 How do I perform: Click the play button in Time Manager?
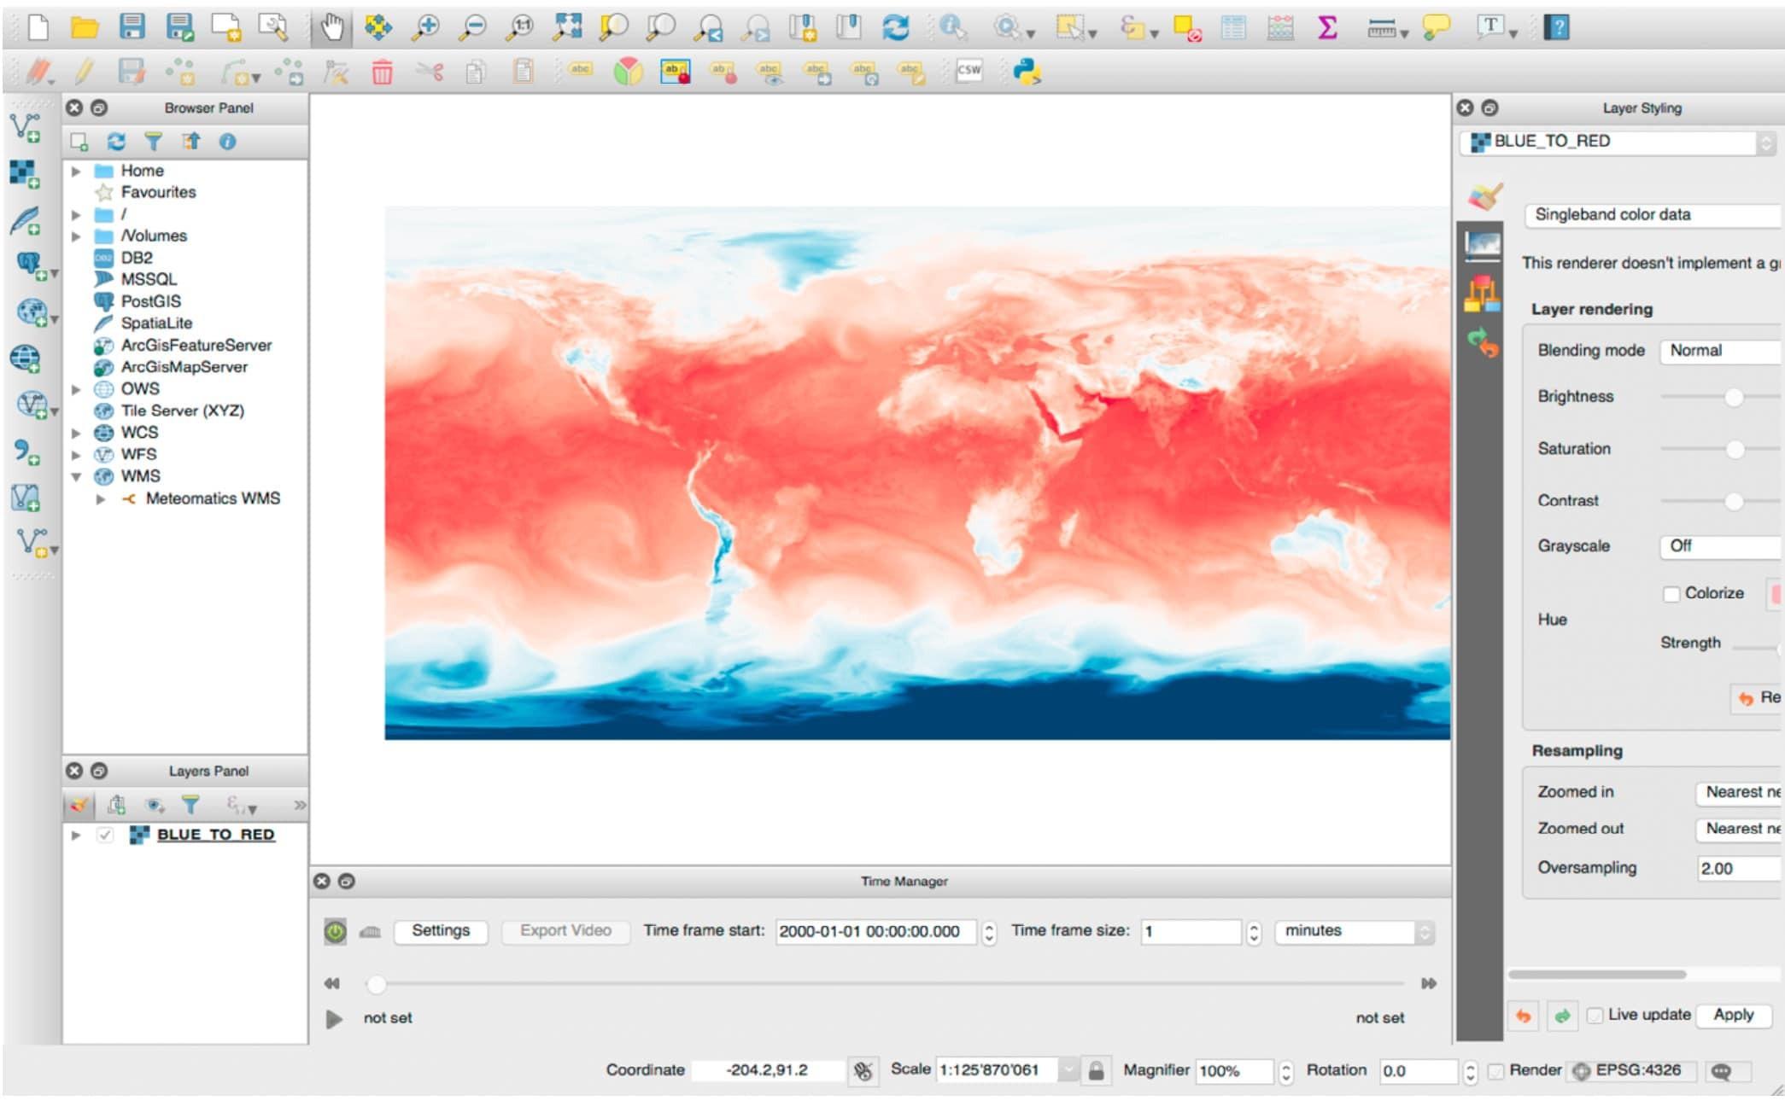(334, 1018)
